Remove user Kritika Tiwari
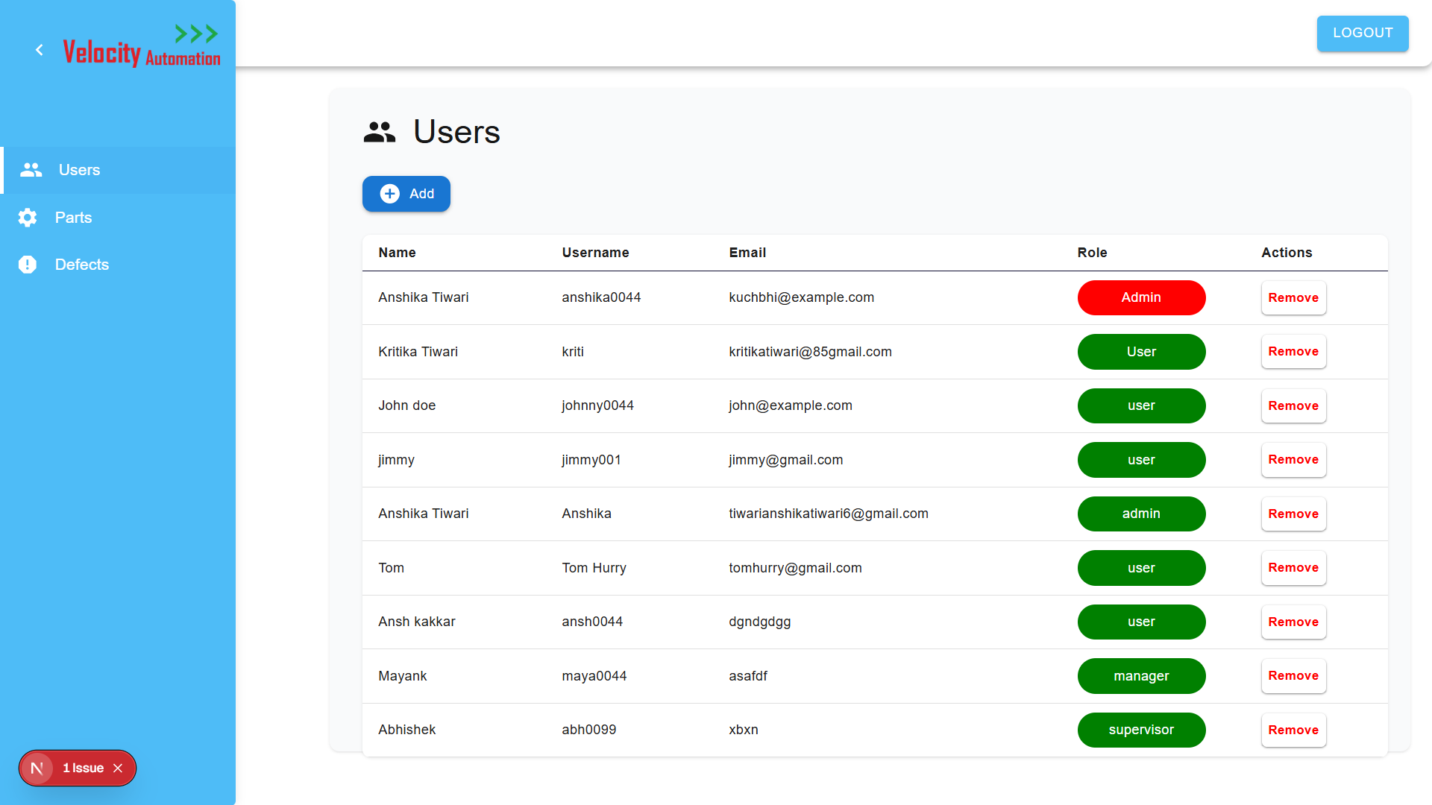1432x805 pixels. (1293, 352)
